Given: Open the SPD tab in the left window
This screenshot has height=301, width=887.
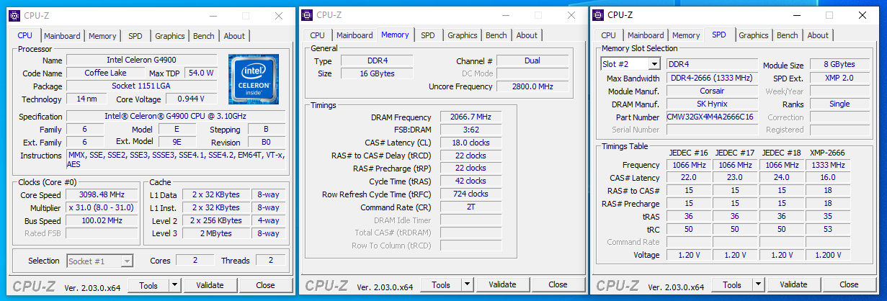Looking at the screenshot, I should (x=135, y=36).
